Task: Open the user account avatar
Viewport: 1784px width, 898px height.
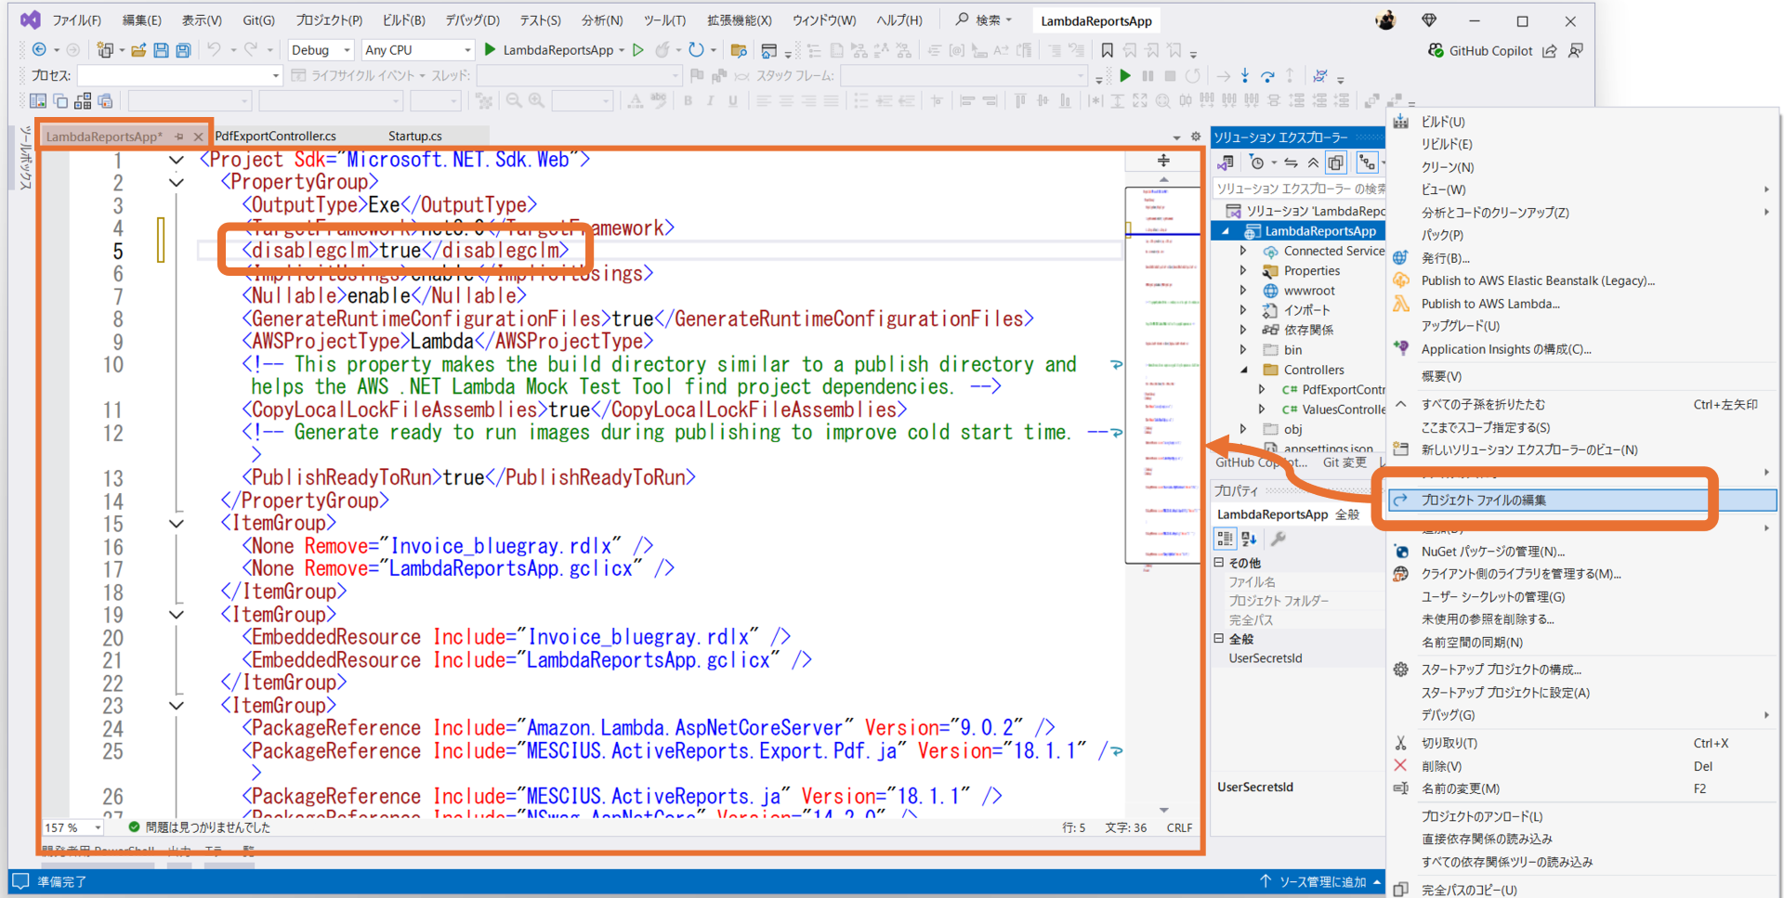Action: [1385, 20]
